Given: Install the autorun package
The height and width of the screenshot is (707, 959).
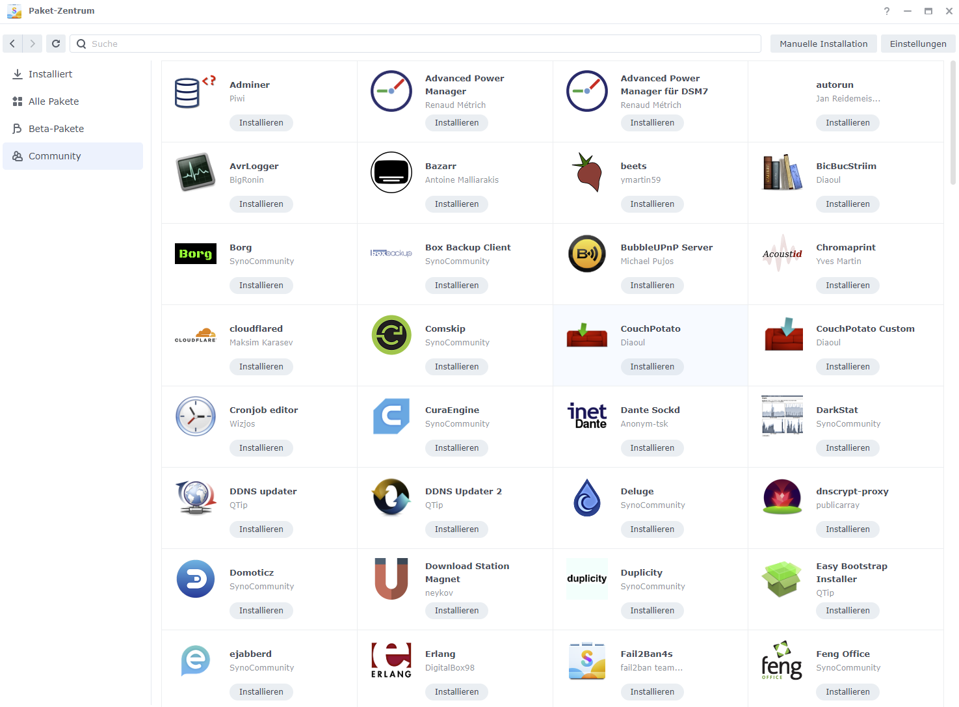Looking at the screenshot, I should click(848, 123).
